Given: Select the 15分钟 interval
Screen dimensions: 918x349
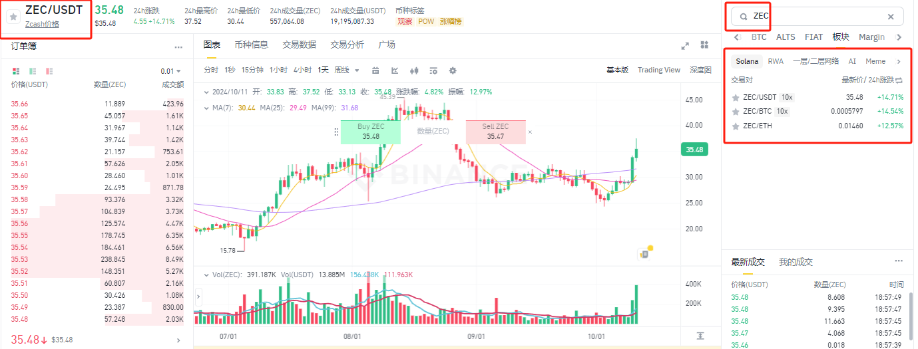Looking at the screenshot, I should pyautogui.click(x=252, y=70).
